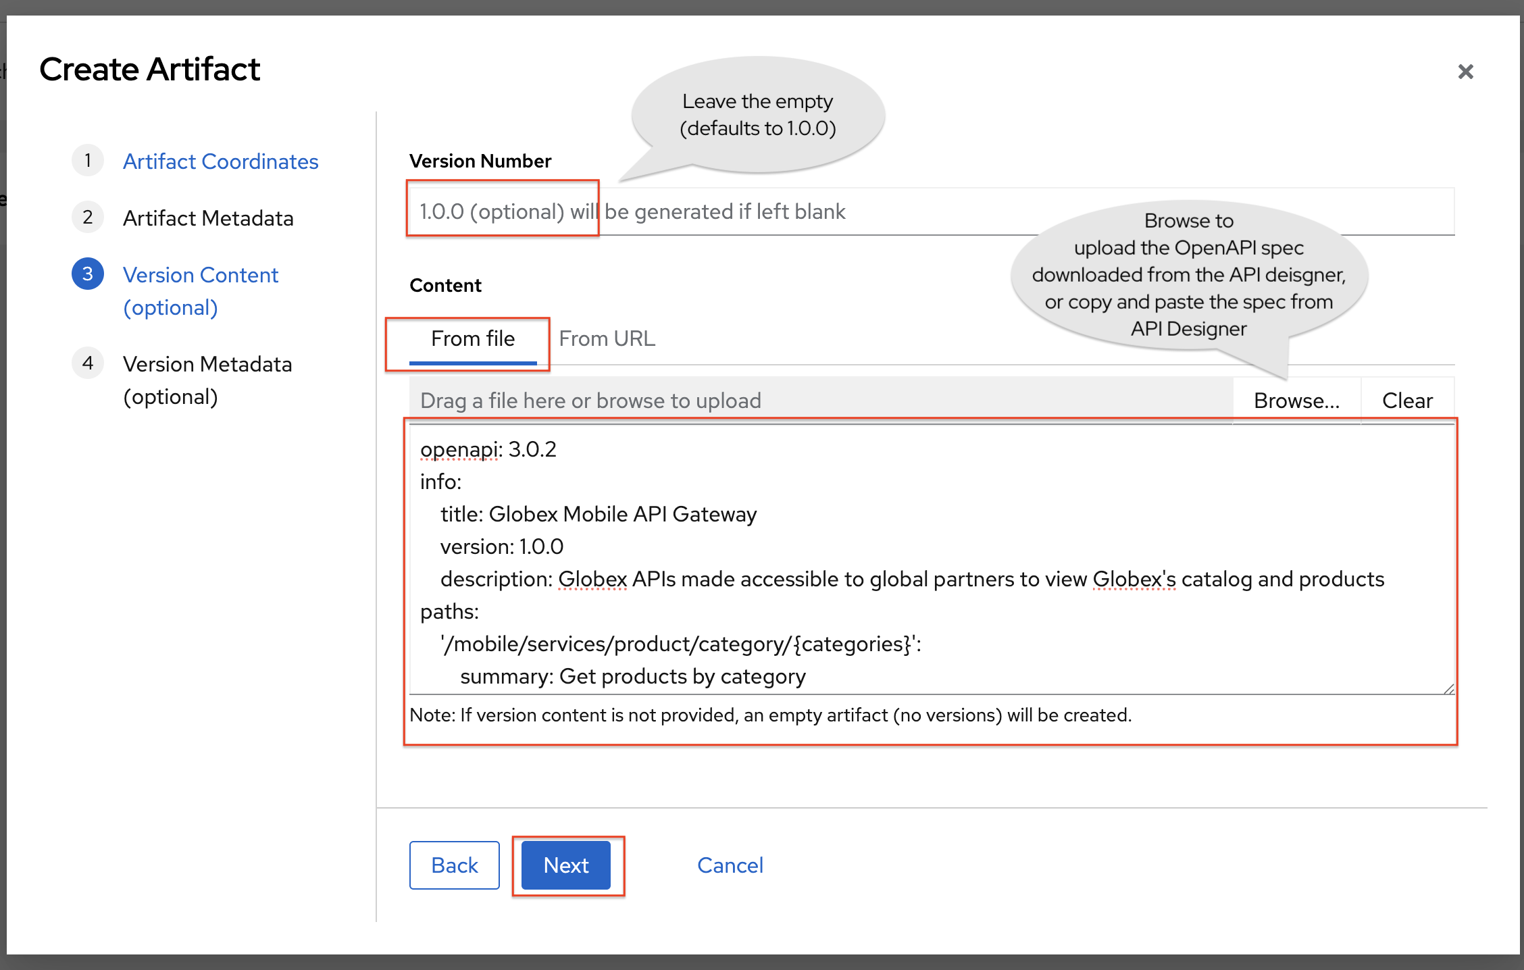1524x970 pixels.
Task: Go Back to previous step
Action: (455, 865)
